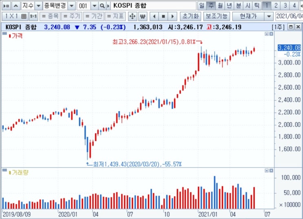The width and height of the screenshot is (303, 219).
Task: Click the volume panel top-left handle
Action: click(4, 170)
